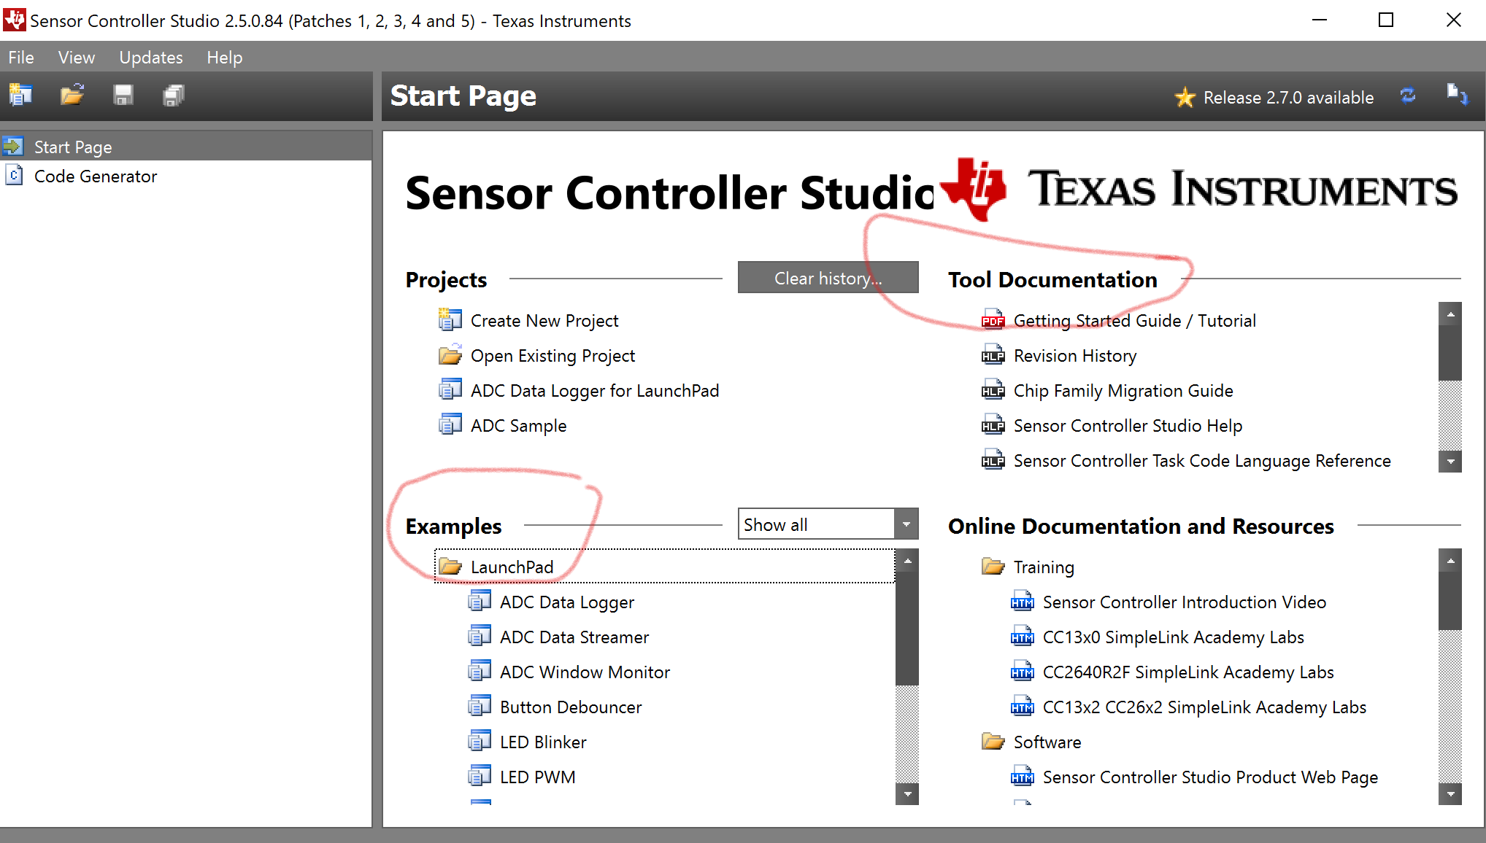Click the refresh update check icon
This screenshot has width=1486, height=843.
coord(1408,96)
